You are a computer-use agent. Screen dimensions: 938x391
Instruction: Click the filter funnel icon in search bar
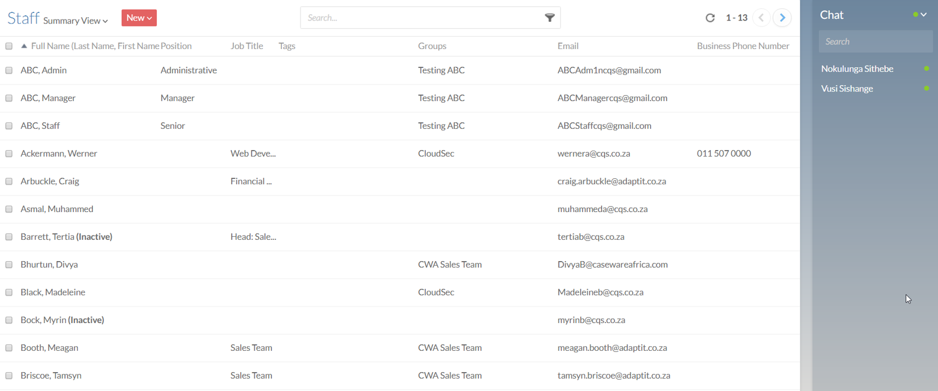(x=549, y=18)
